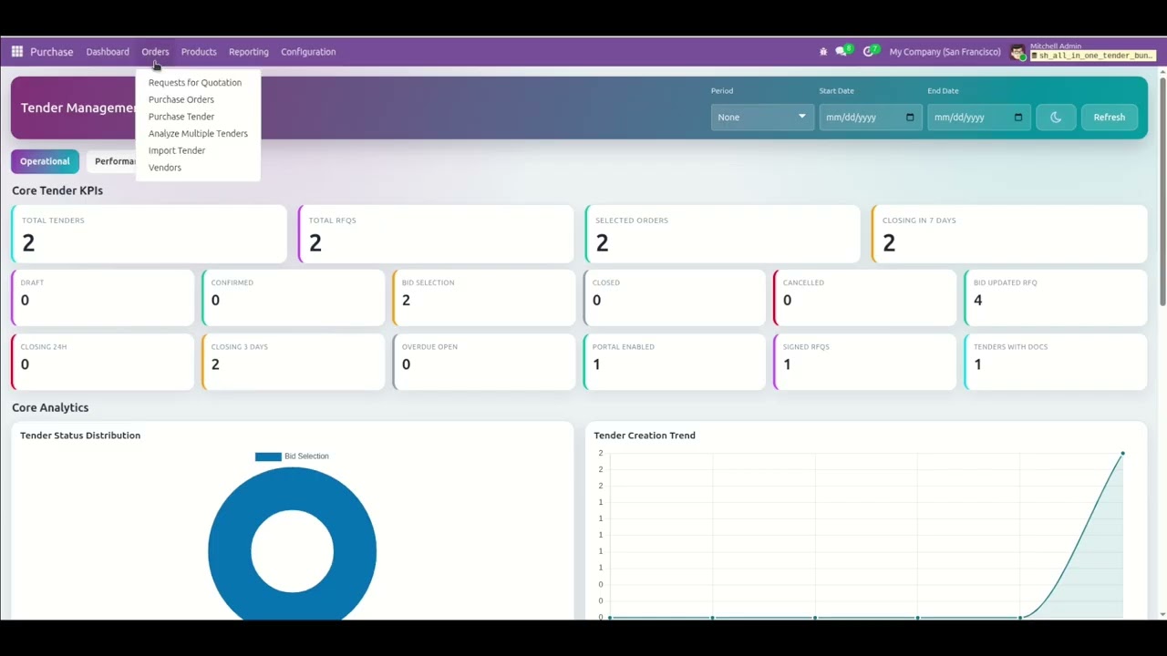Choose Analyze Multiple Tenders from the dropdown
The height and width of the screenshot is (656, 1167).
(x=198, y=133)
